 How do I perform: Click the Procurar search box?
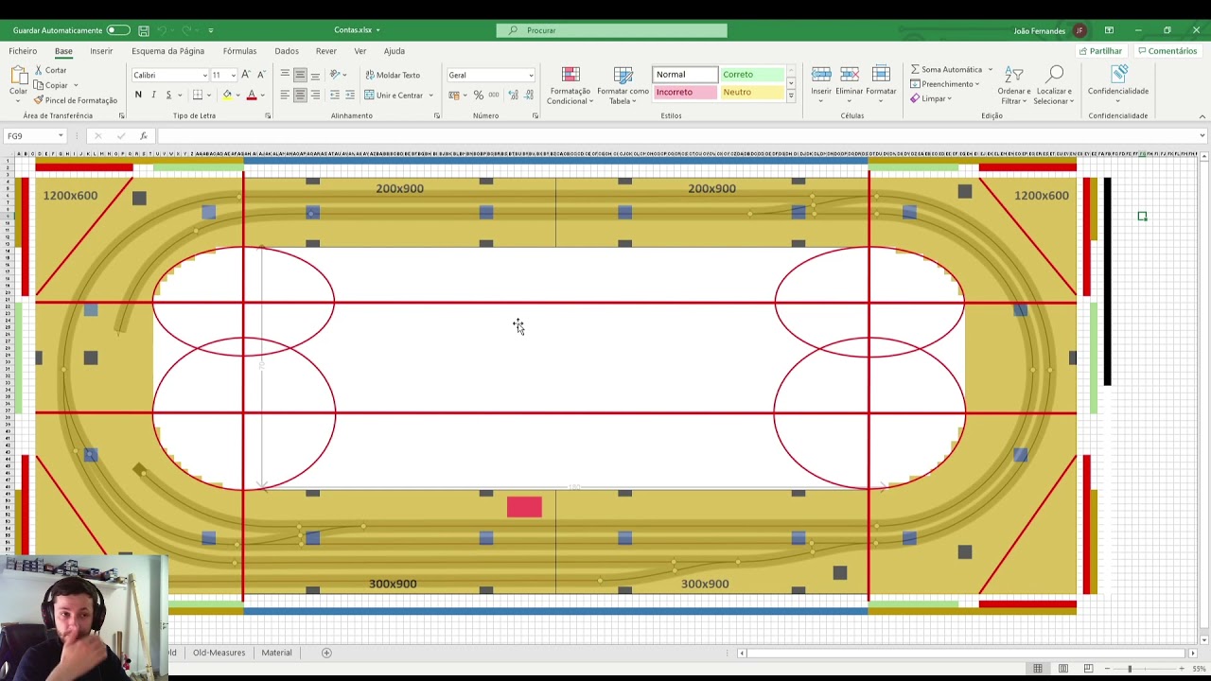pos(611,30)
